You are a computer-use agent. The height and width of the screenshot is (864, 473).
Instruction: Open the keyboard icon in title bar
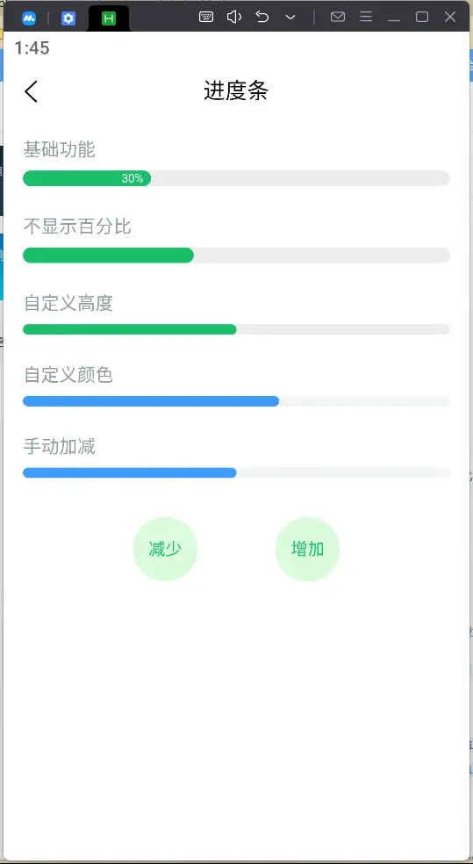[x=206, y=17]
